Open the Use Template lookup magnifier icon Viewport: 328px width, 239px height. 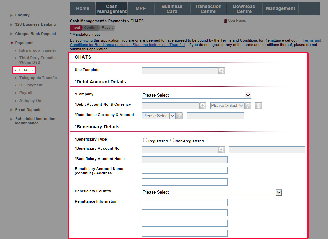[221, 71]
